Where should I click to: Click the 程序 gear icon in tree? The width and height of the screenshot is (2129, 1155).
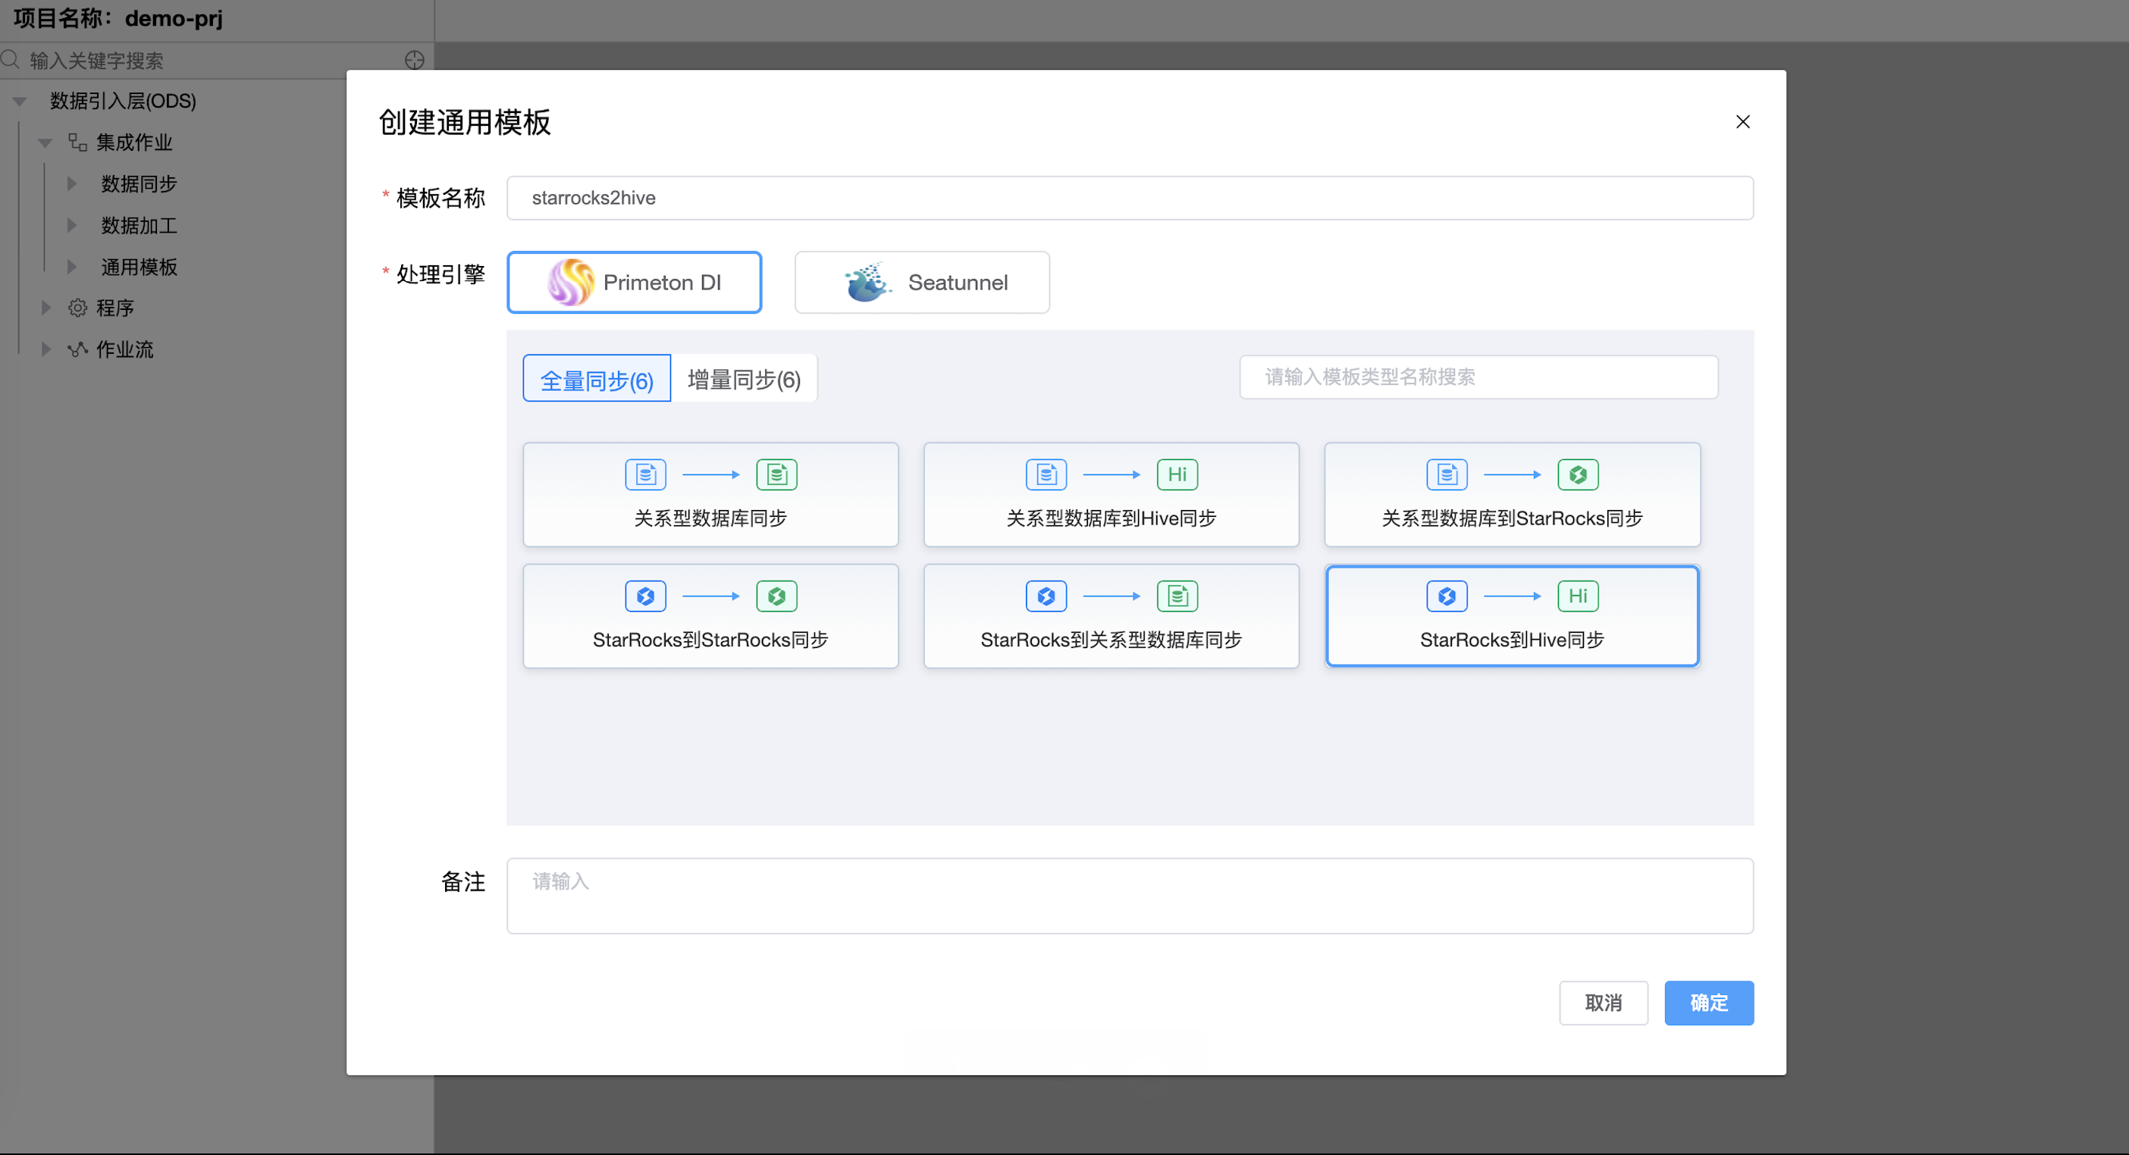[x=77, y=308]
